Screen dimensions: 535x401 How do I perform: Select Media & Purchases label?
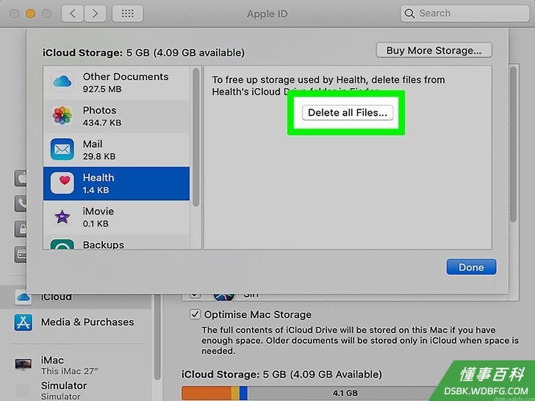click(87, 322)
